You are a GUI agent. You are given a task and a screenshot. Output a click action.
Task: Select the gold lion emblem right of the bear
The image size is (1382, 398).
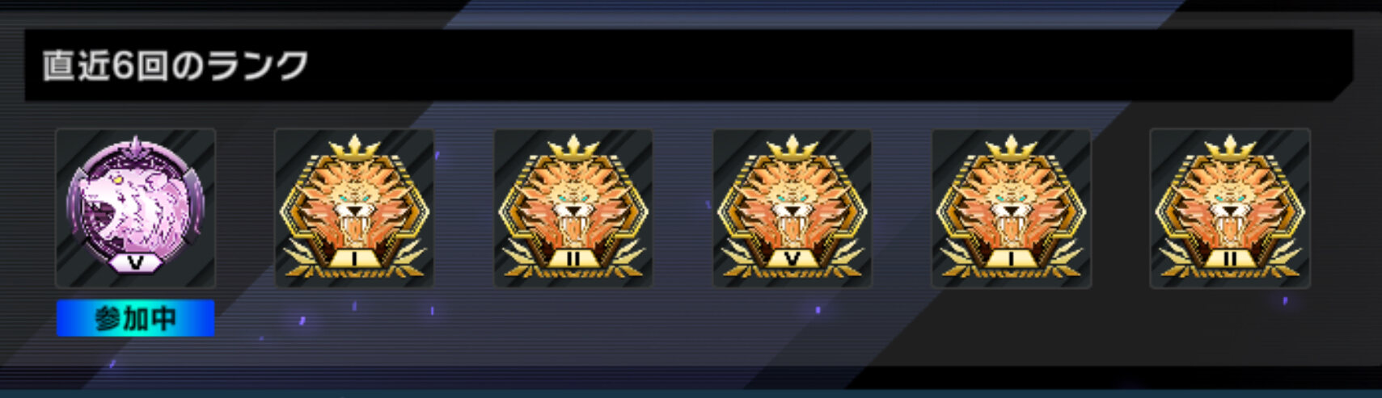[x=354, y=208]
